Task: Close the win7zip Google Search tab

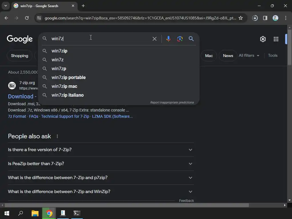Action: point(73,6)
